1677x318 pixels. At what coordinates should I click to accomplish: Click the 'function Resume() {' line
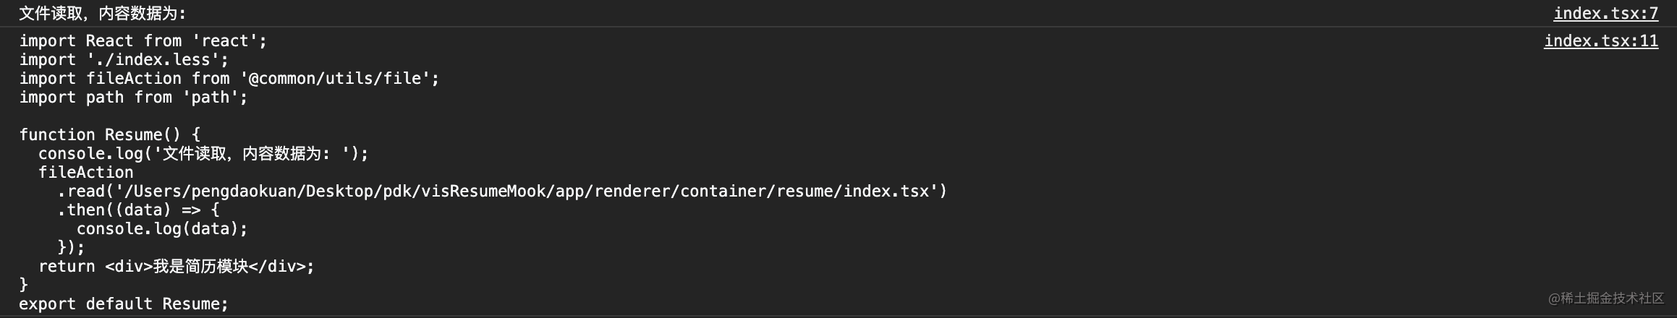point(109,135)
